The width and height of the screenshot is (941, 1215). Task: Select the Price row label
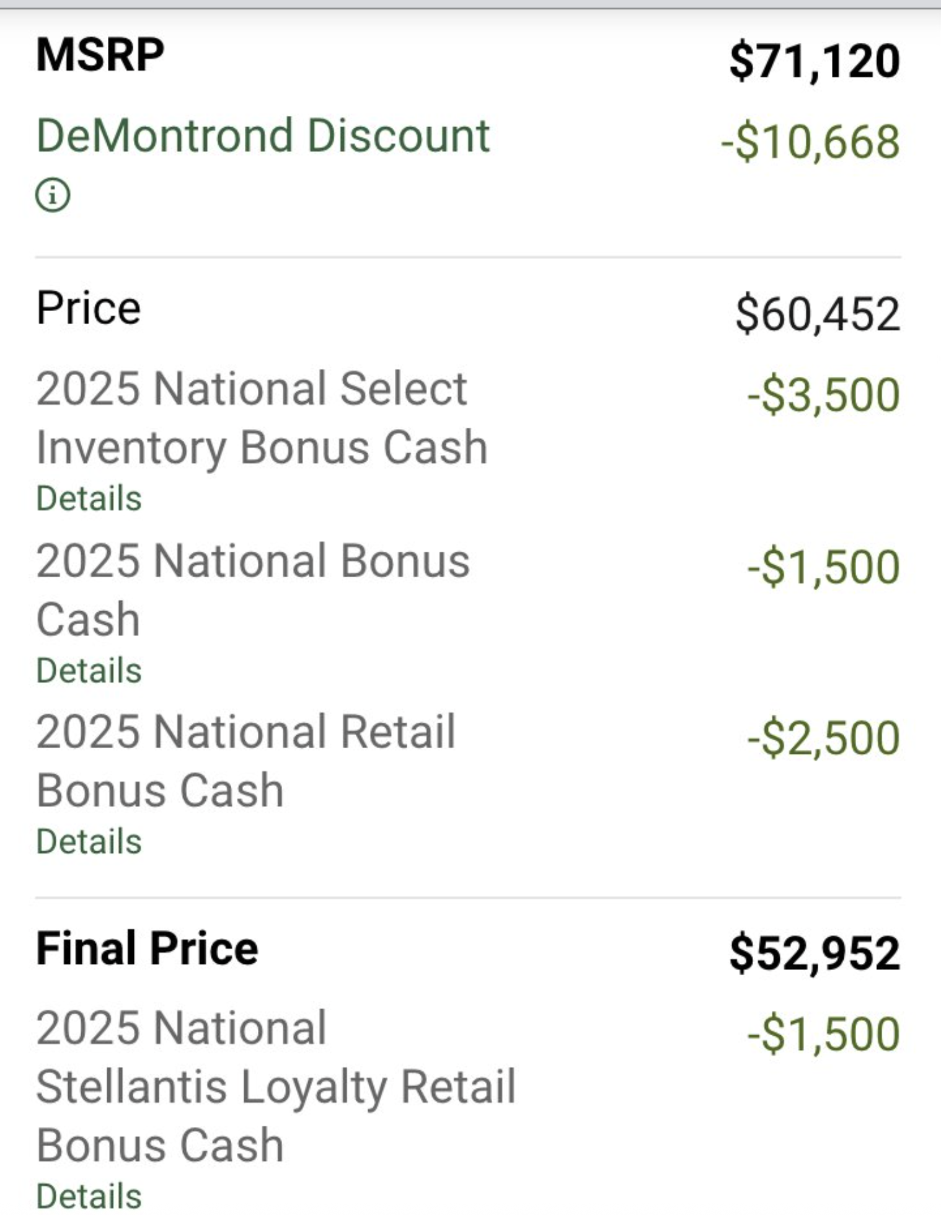click(x=89, y=308)
